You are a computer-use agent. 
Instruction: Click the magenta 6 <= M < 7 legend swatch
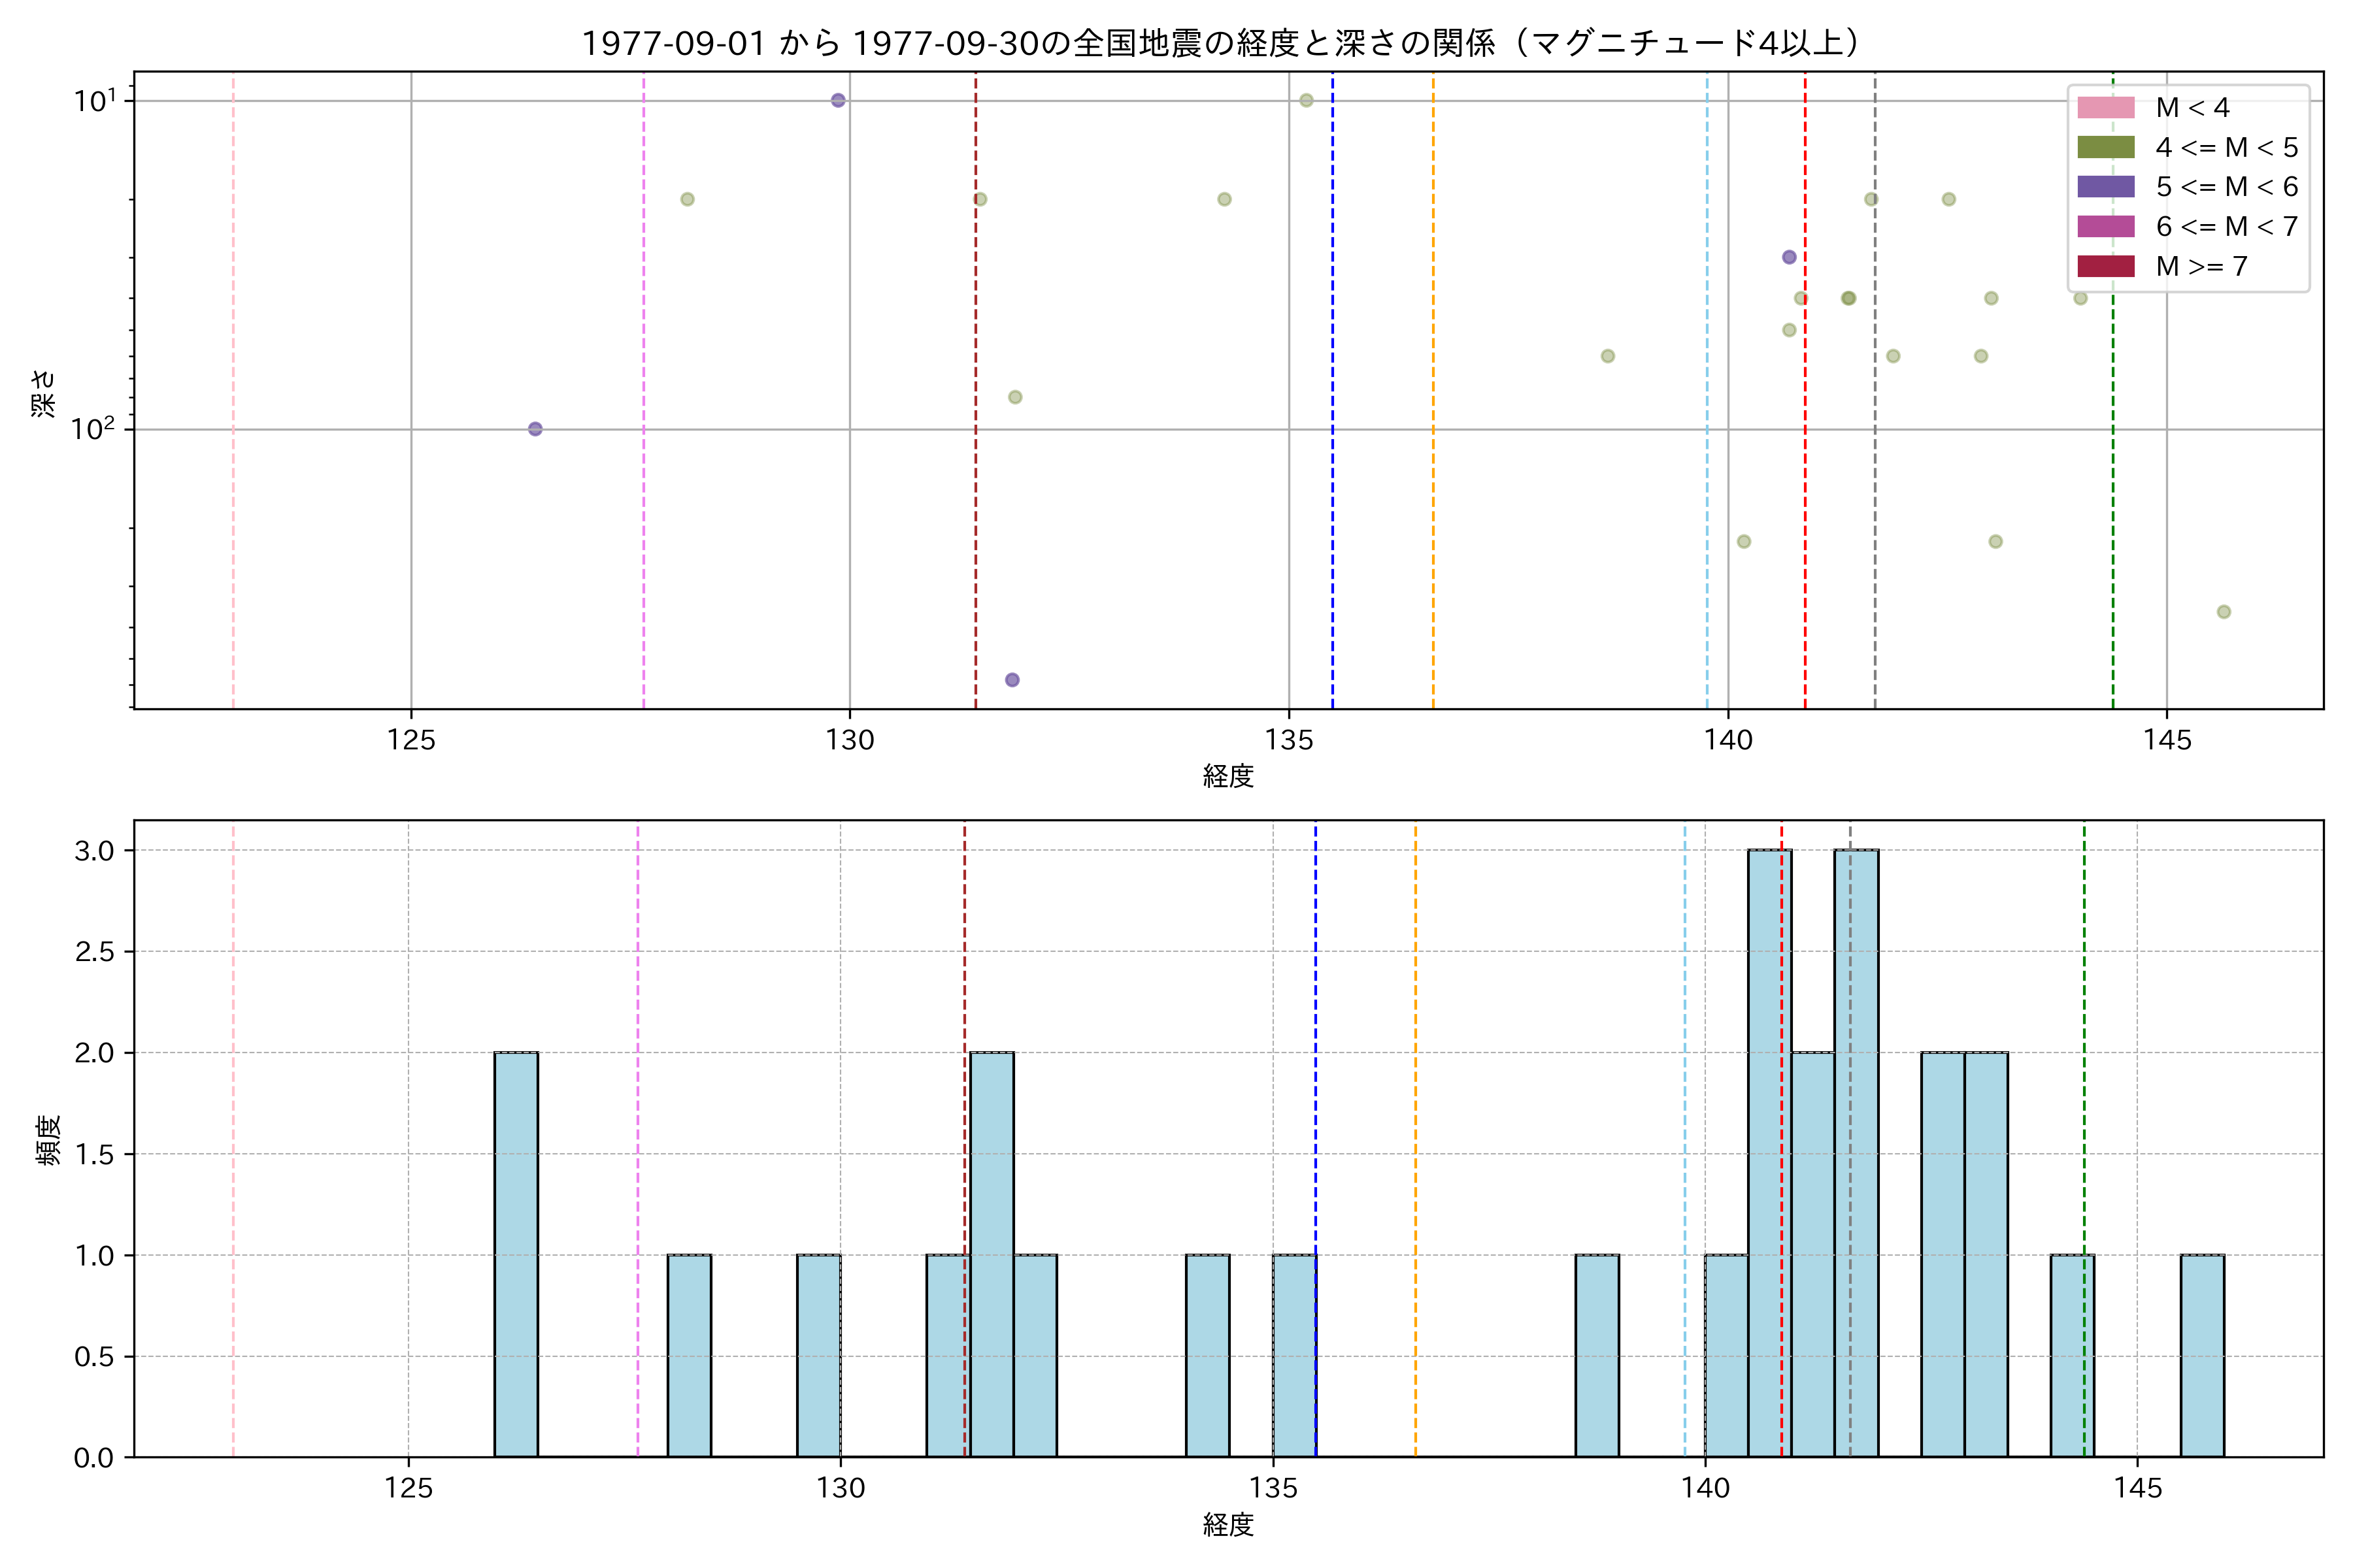2105,226
